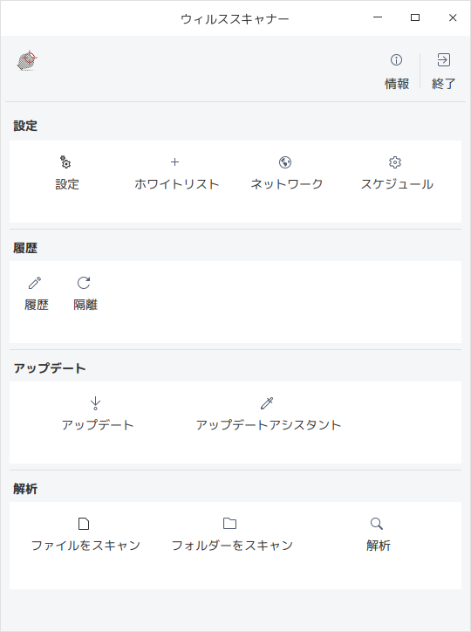Screen dimensions: 471x632
Task: Open the アップデートアシスタント text button
Action: [269, 425]
